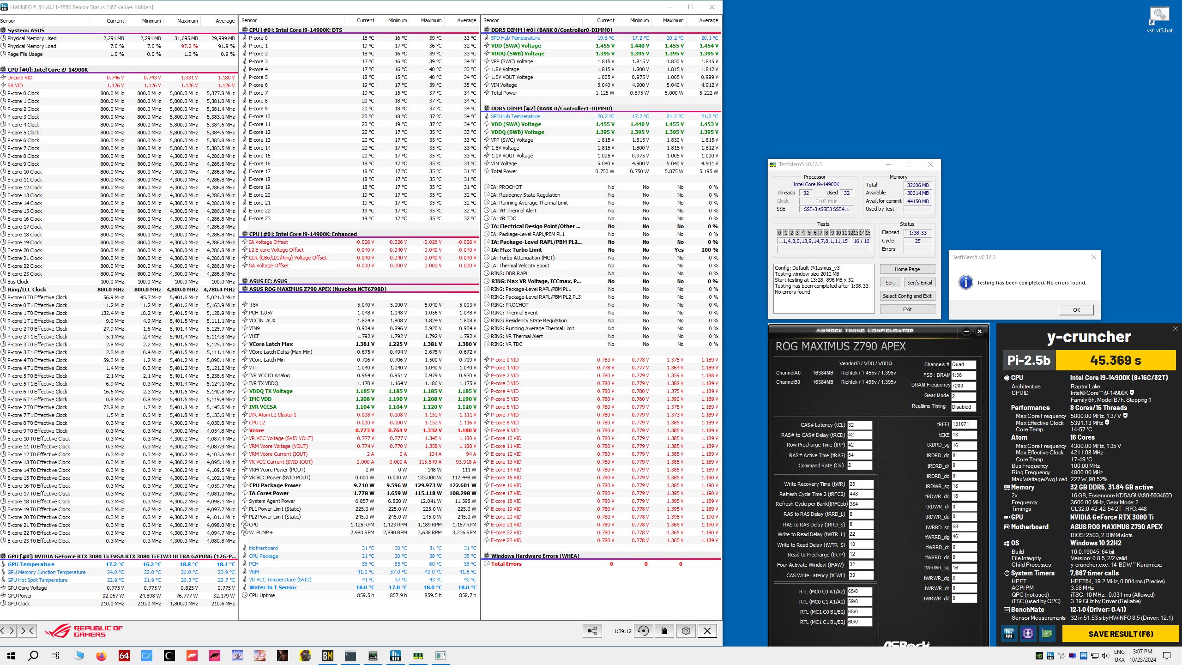Collapse the CPU [#0] Enhanced sensor group

point(360,234)
